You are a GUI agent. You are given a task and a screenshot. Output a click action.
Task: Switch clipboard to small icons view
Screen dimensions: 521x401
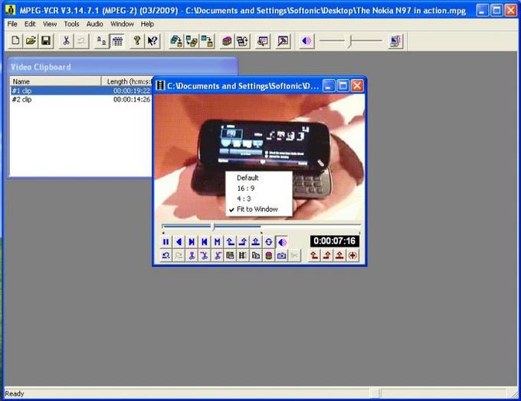(x=101, y=41)
